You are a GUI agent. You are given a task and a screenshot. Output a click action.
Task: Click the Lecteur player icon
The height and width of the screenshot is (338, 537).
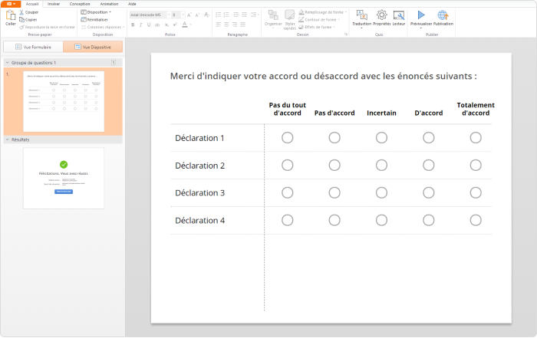pos(399,17)
